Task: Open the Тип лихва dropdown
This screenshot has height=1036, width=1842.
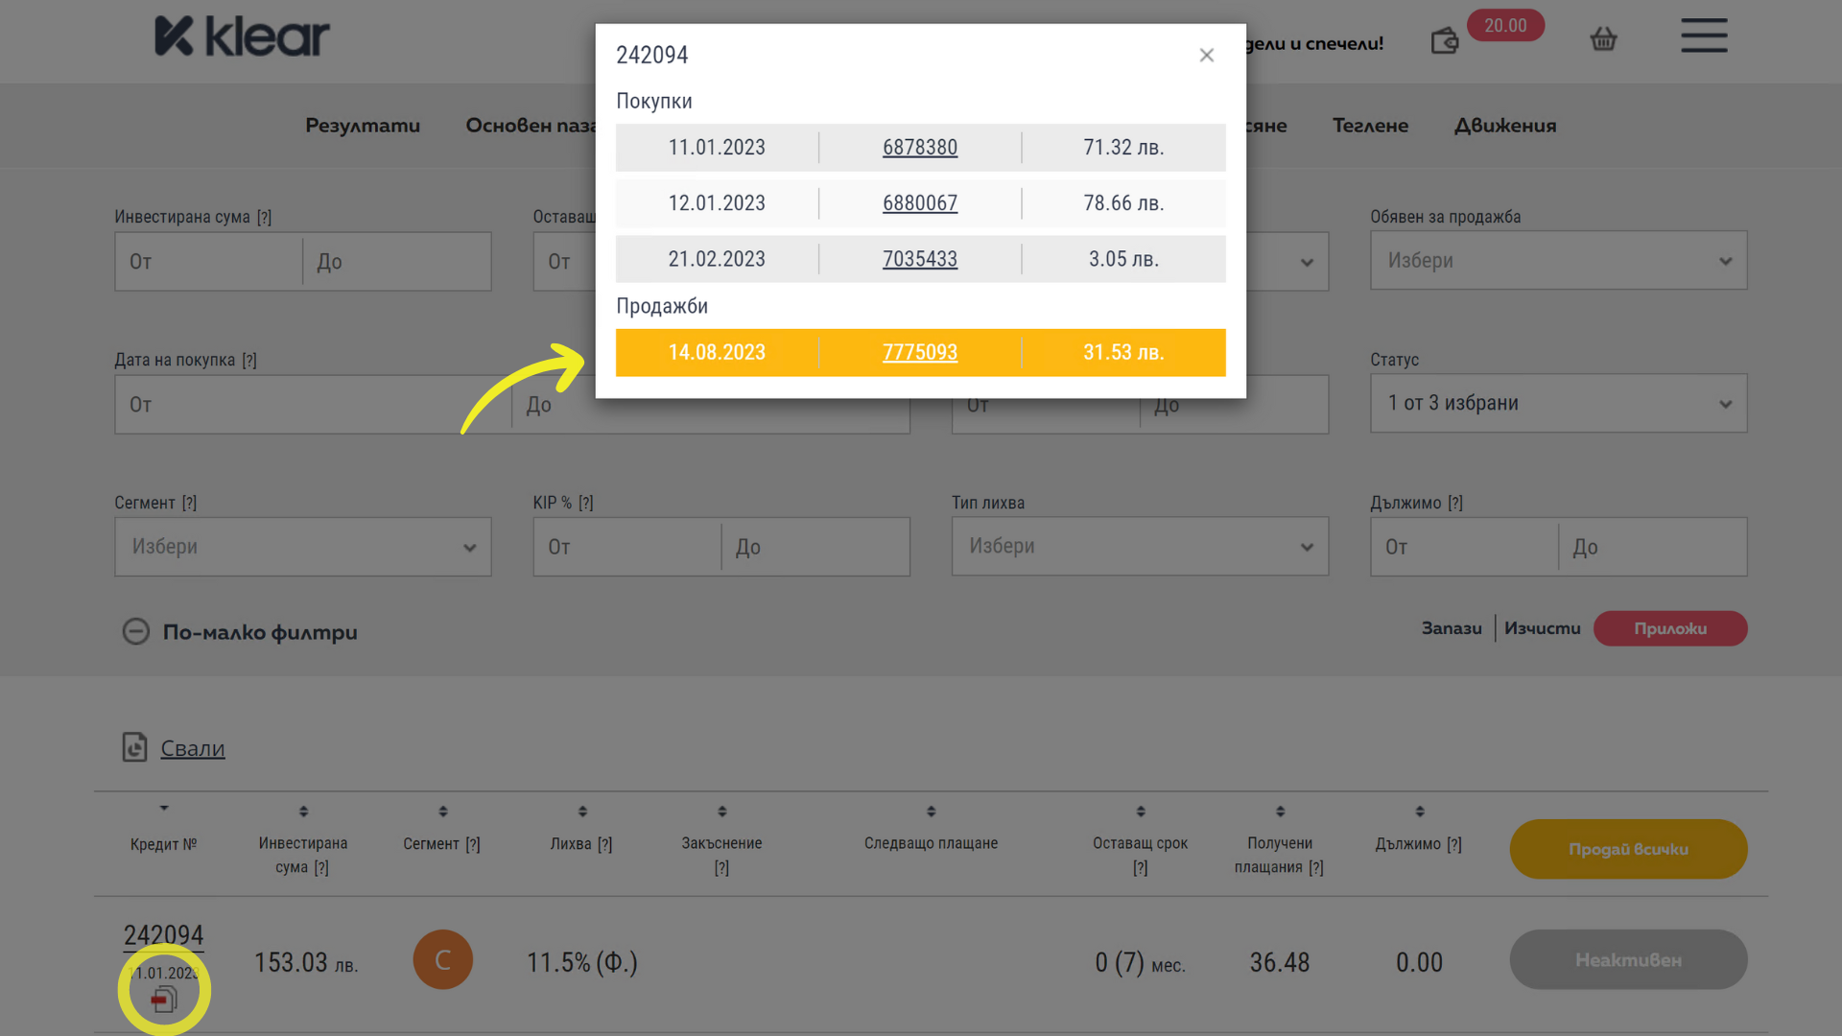Action: pos(1140,547)
